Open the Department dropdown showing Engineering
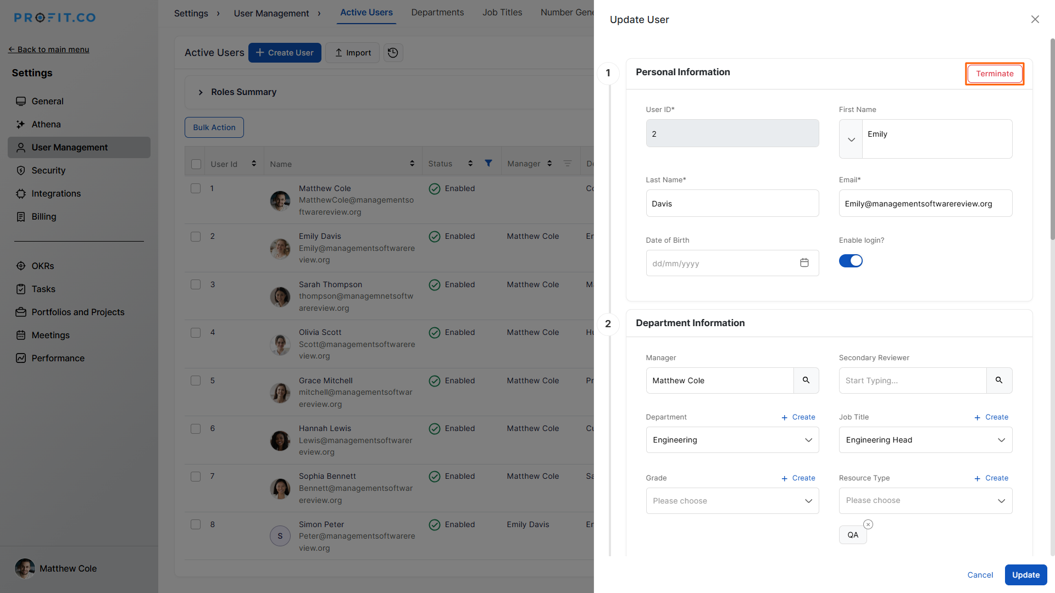Viewport: 1055px width, 593px height. [x=732, y=440]
